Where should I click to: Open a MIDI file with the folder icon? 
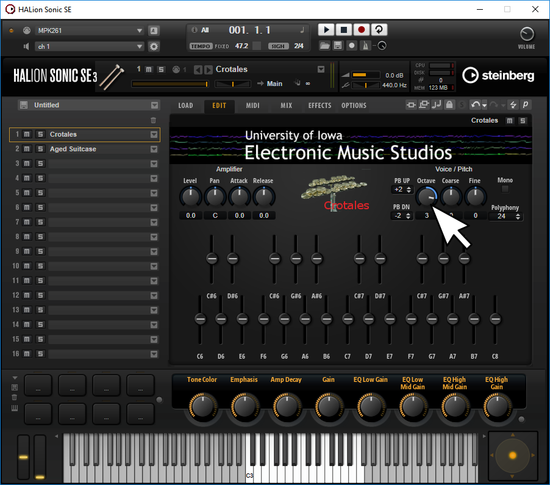point(325,46)
